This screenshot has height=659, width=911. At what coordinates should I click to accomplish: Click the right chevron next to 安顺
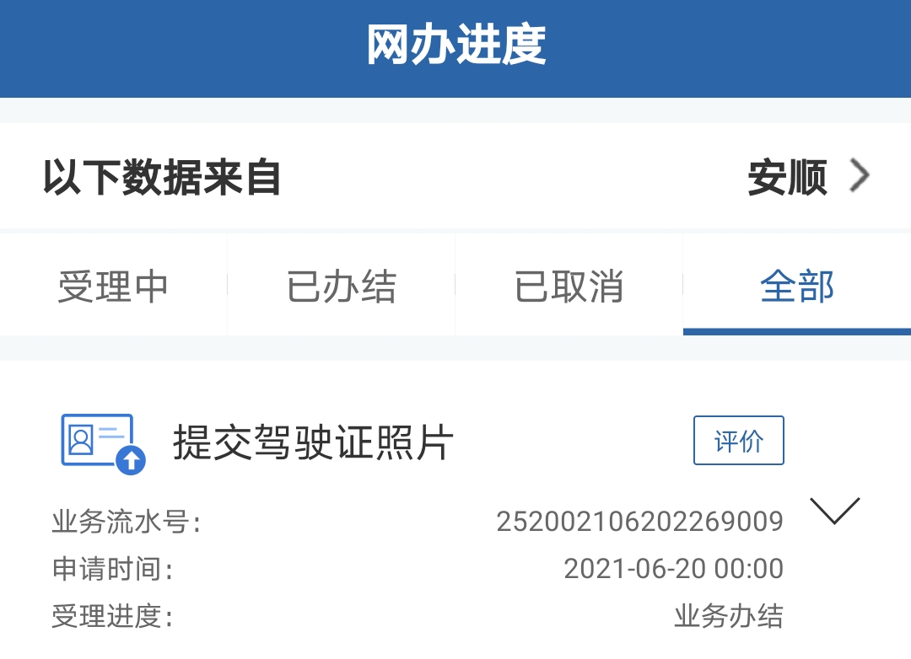pos(860,175)
